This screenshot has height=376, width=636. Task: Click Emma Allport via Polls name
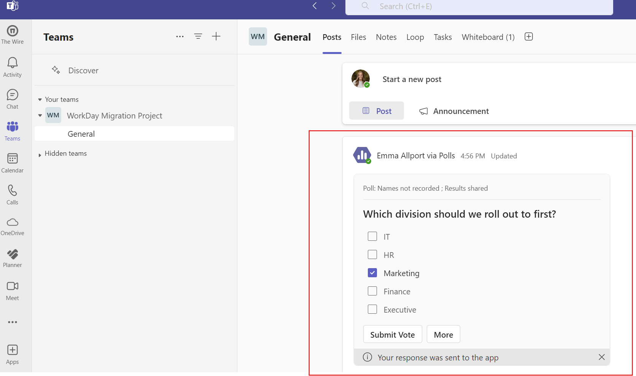(416, 156)
